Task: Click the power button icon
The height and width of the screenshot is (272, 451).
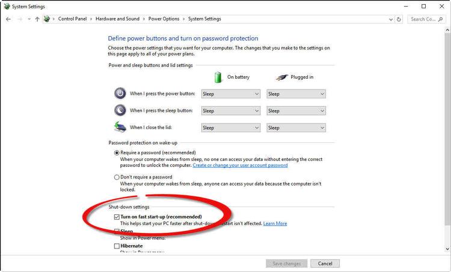Action: pos(120,94)
